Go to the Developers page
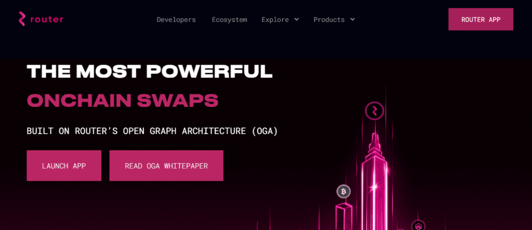 (176, 19)
